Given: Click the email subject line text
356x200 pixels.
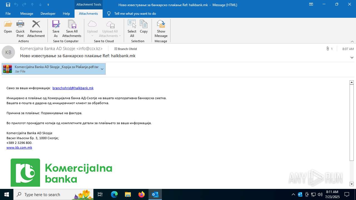Looking at the screenshot, I should click(x=78, y=56).
